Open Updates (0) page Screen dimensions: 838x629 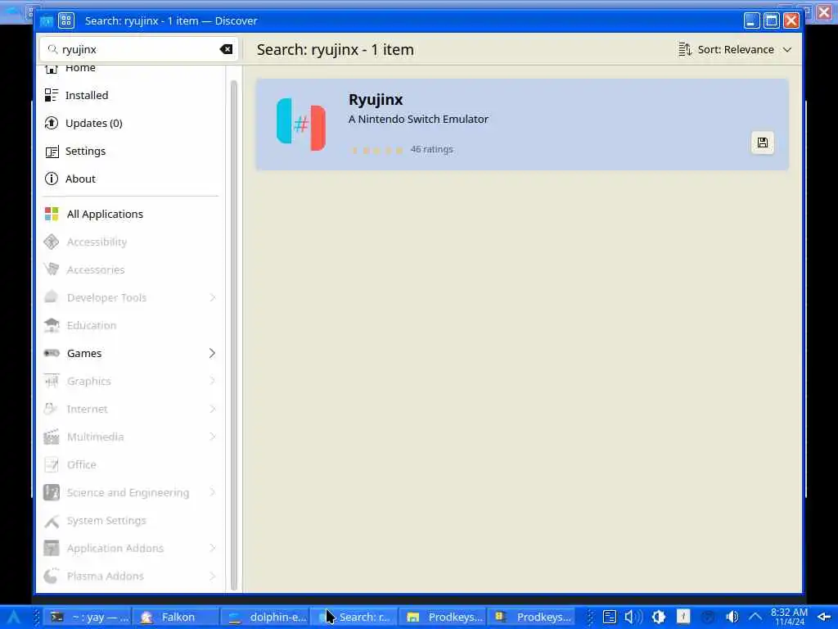[x=130, y=123]
